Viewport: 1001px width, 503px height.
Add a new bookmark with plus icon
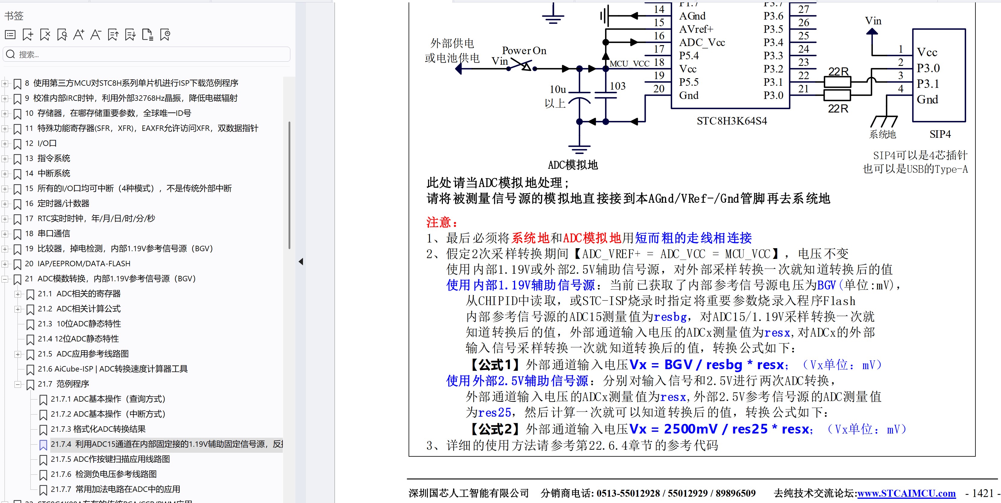pyautogui.click(x=28, y=35)
